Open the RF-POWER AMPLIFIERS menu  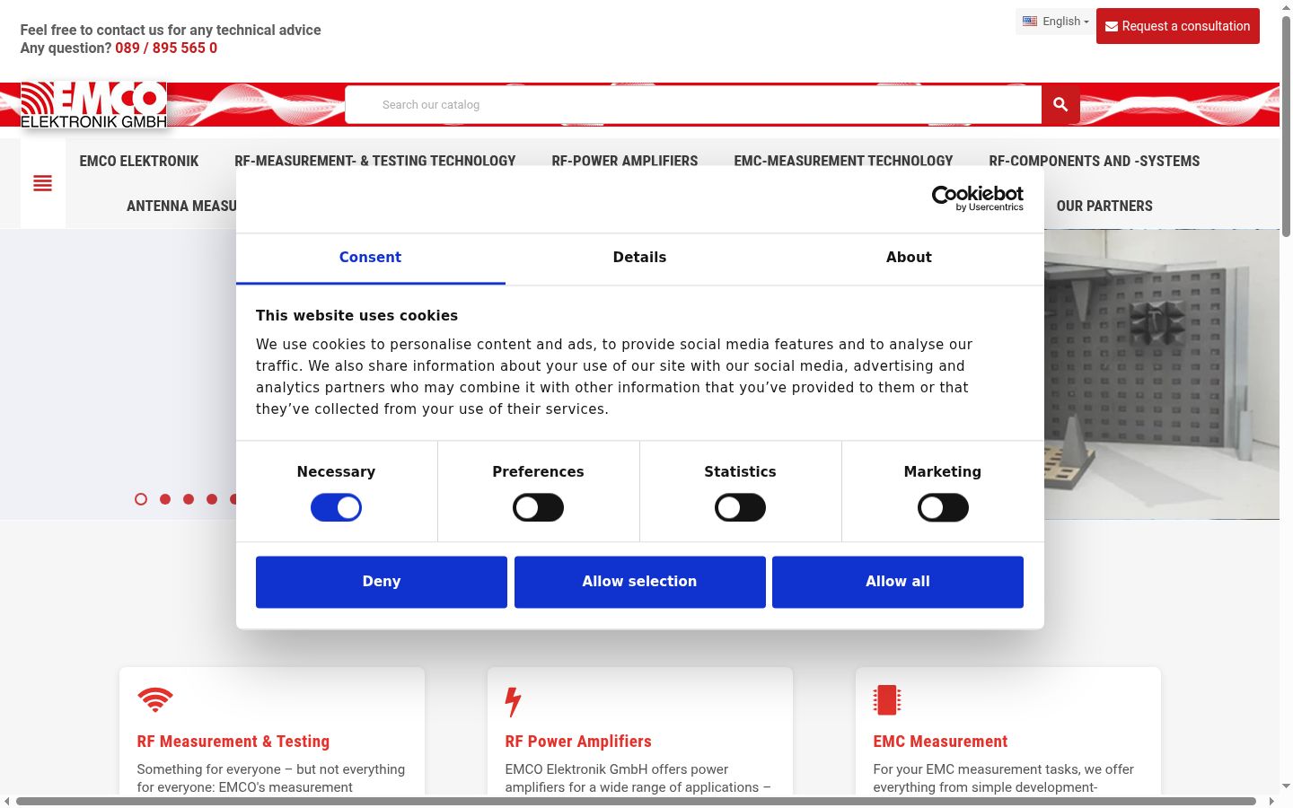(625, 162)
